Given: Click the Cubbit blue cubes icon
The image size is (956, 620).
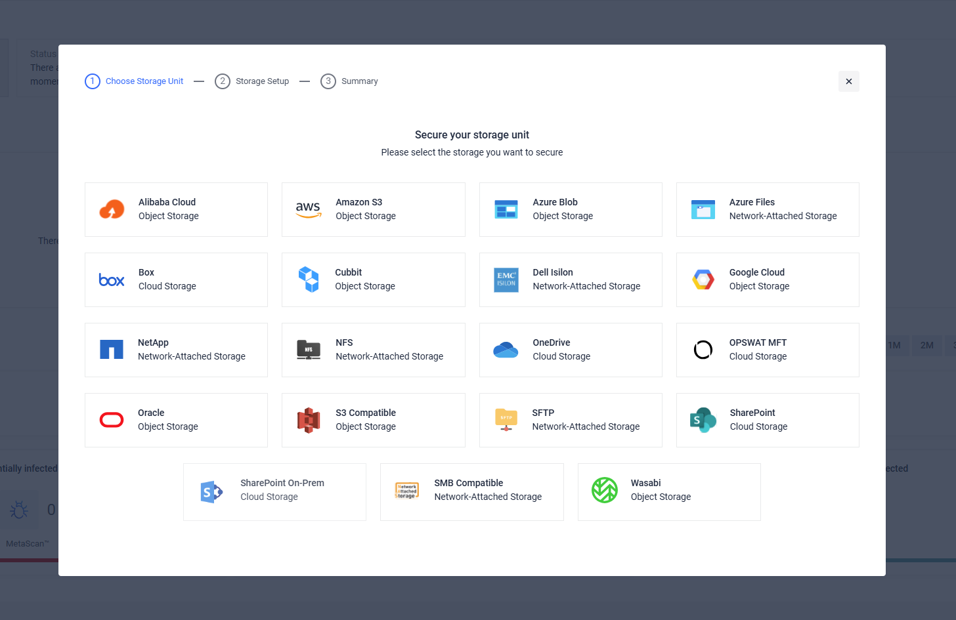Looking at the screenshot, I should tap(309, 279).
